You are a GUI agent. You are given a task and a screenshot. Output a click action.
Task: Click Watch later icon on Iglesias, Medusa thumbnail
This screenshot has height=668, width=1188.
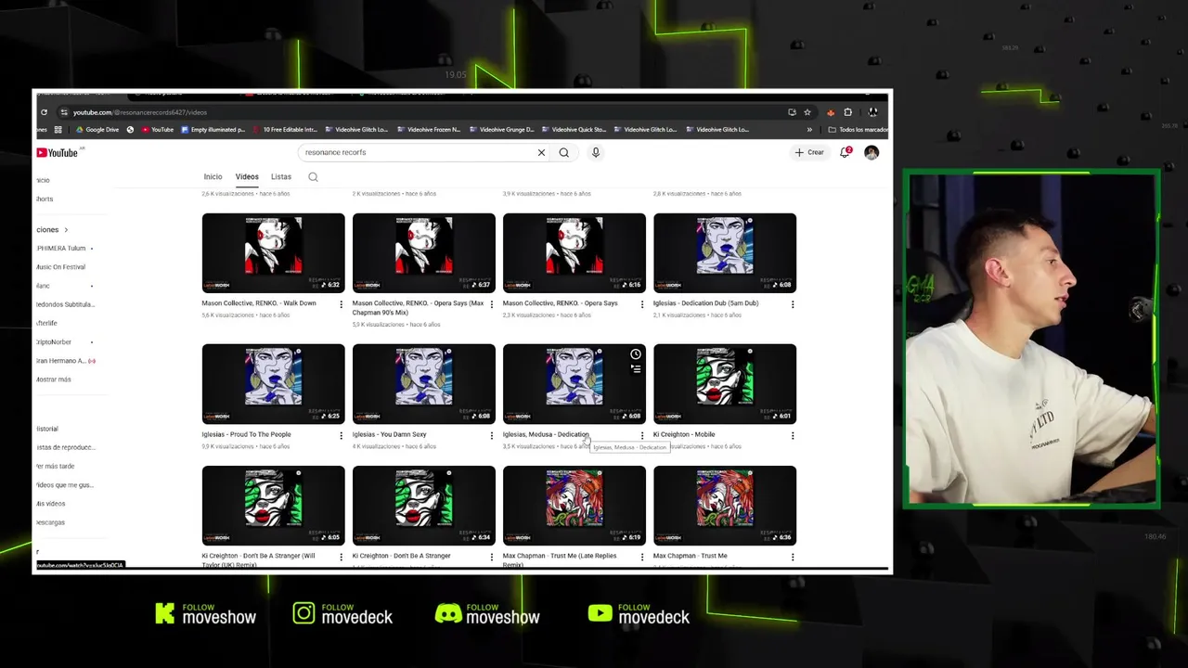click(636, 354)
